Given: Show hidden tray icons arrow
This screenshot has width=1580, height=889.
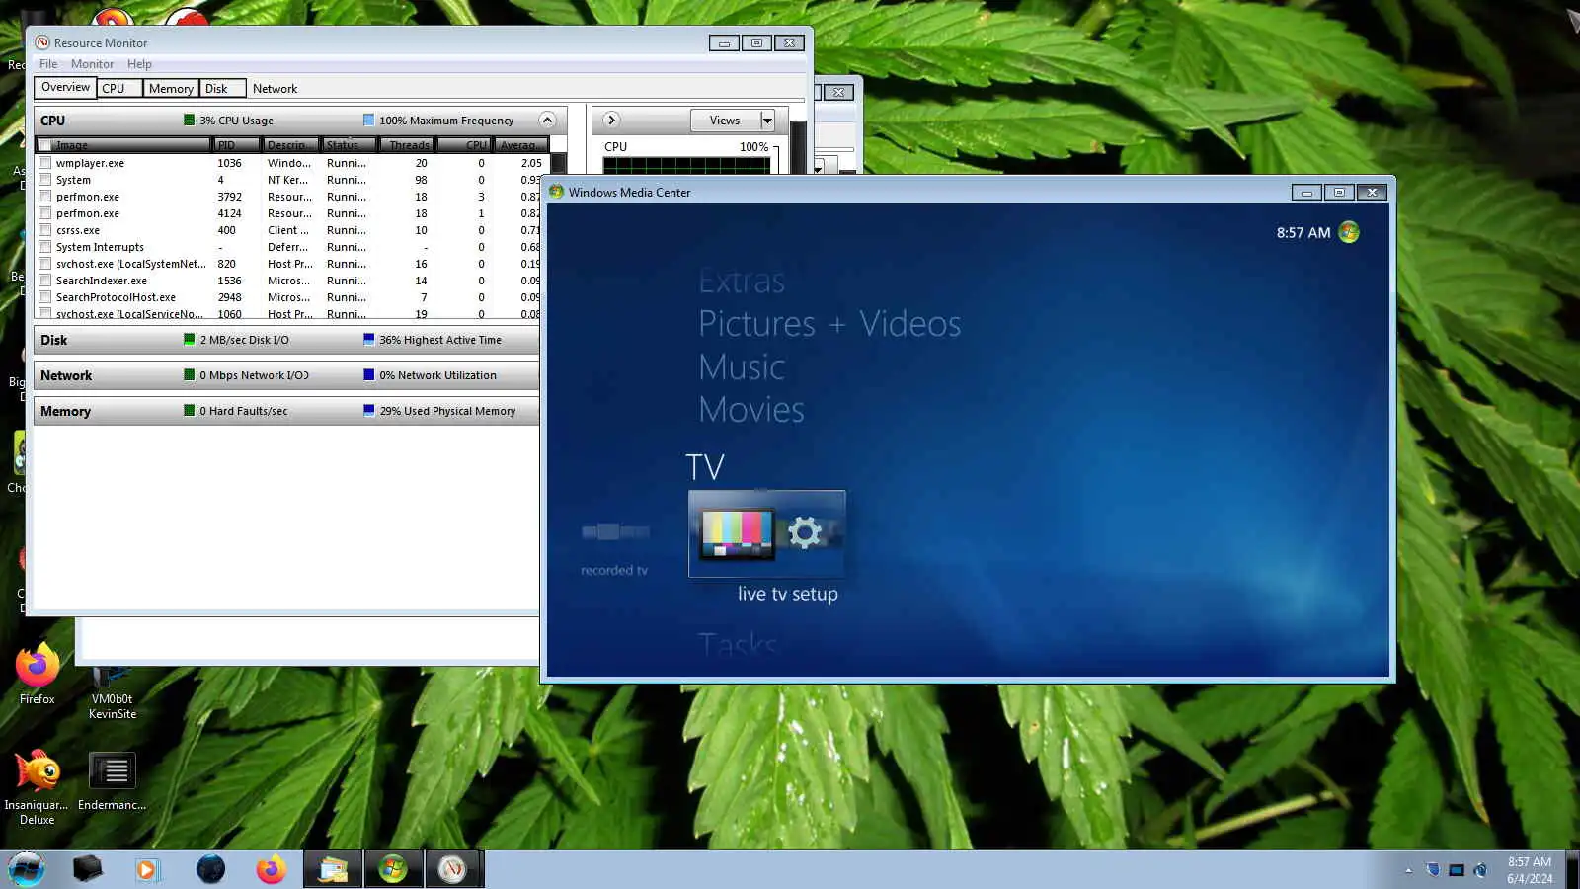Looking at the screenshot, I should tap(1408, 870).
